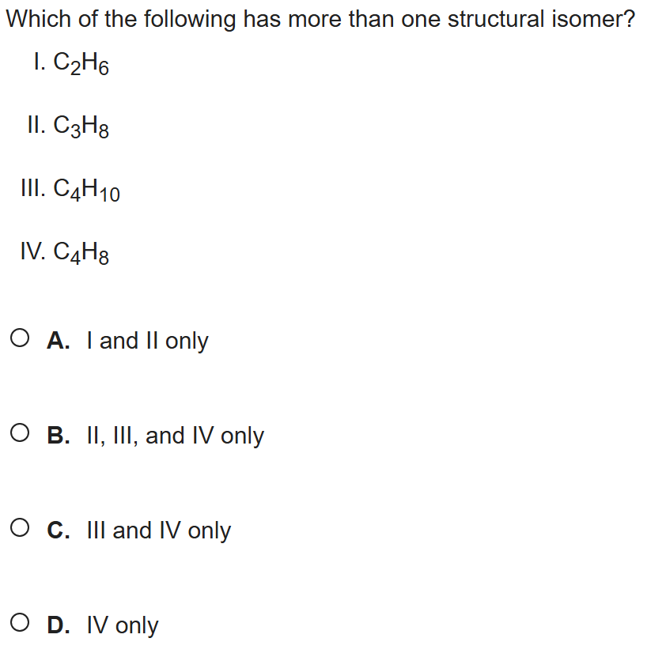The width and height of the screenshot is (647, 657).
Task: Click the C4H10 formula in statement III
Action: 86,190
